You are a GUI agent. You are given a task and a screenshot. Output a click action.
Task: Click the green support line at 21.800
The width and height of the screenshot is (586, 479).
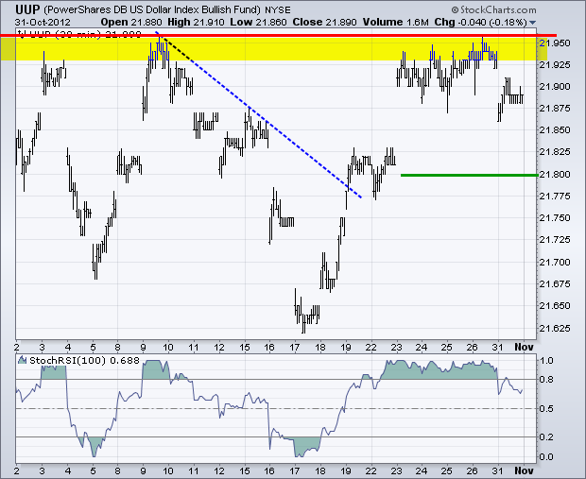click(470, 175)
